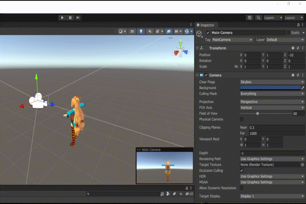Click the camera gizmo in the Scene
Image resolution: width=306 pixels, height=204 pixels.
pos(38,101)
